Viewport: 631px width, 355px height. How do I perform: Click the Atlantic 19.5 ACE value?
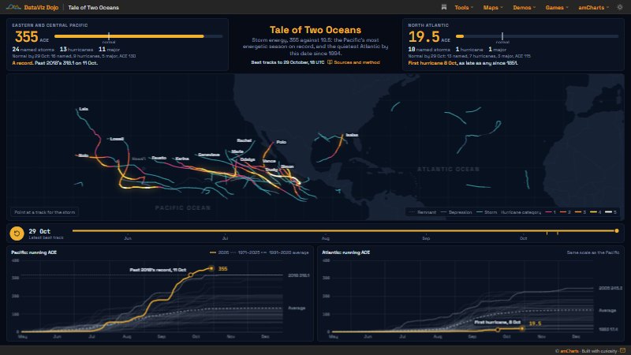point(424,37)
